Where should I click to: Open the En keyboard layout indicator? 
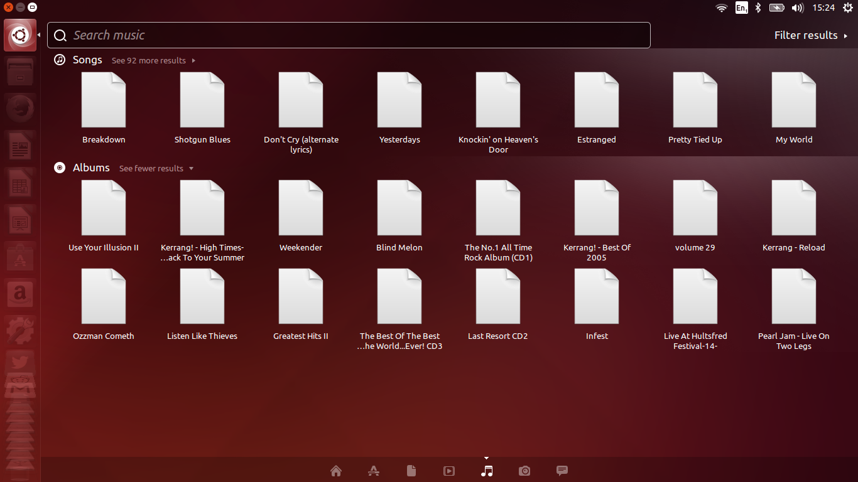point(742,8)
